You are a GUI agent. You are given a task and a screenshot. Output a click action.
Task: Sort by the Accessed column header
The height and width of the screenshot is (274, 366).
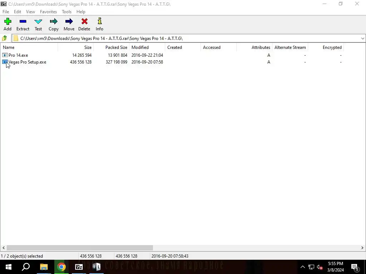click(218, 47)
